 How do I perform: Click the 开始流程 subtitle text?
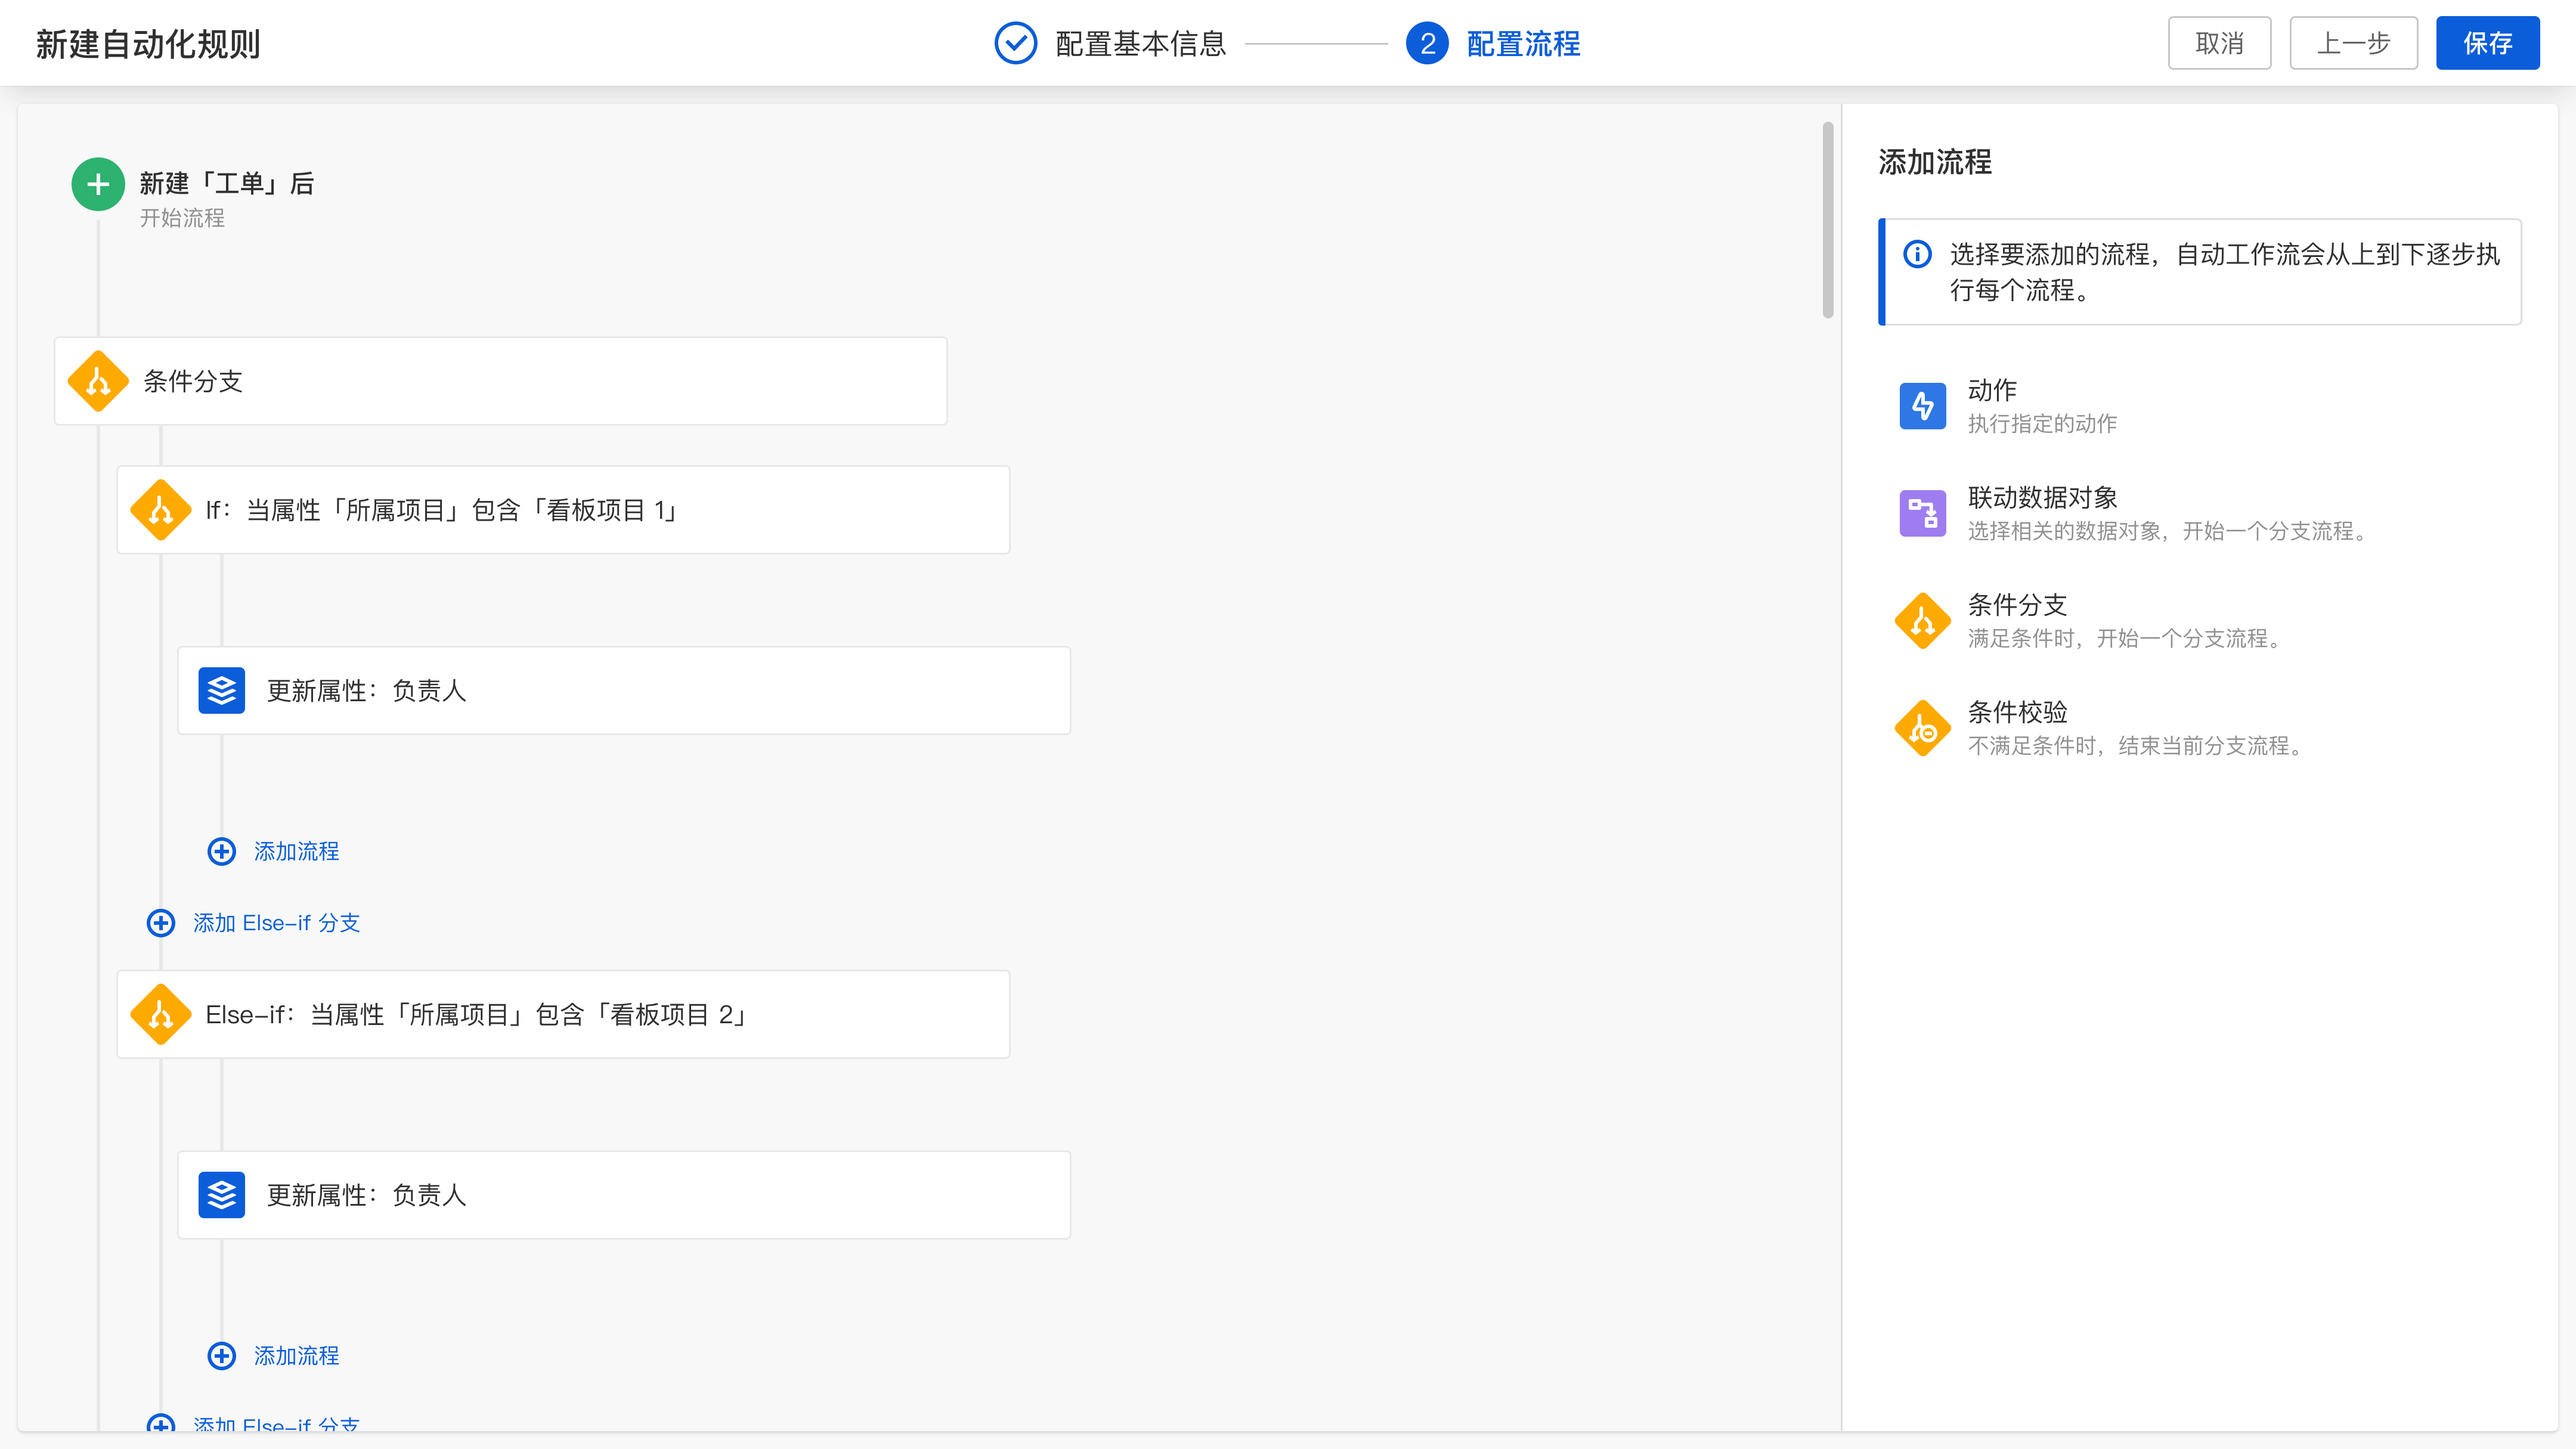[182, 218]
